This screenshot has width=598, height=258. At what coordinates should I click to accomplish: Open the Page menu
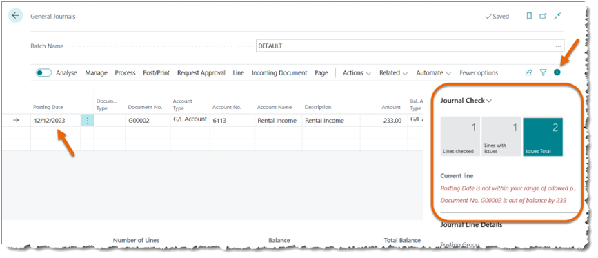[321, 72]
